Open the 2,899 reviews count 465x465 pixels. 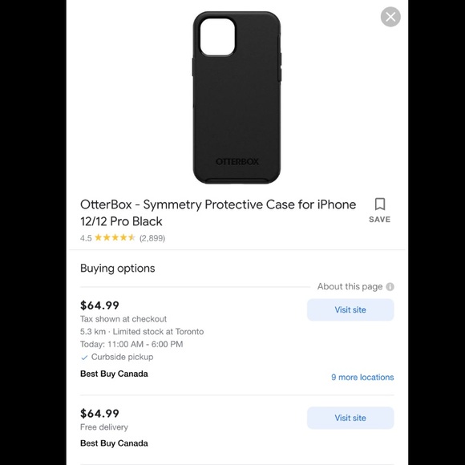[x=152, y=238]
